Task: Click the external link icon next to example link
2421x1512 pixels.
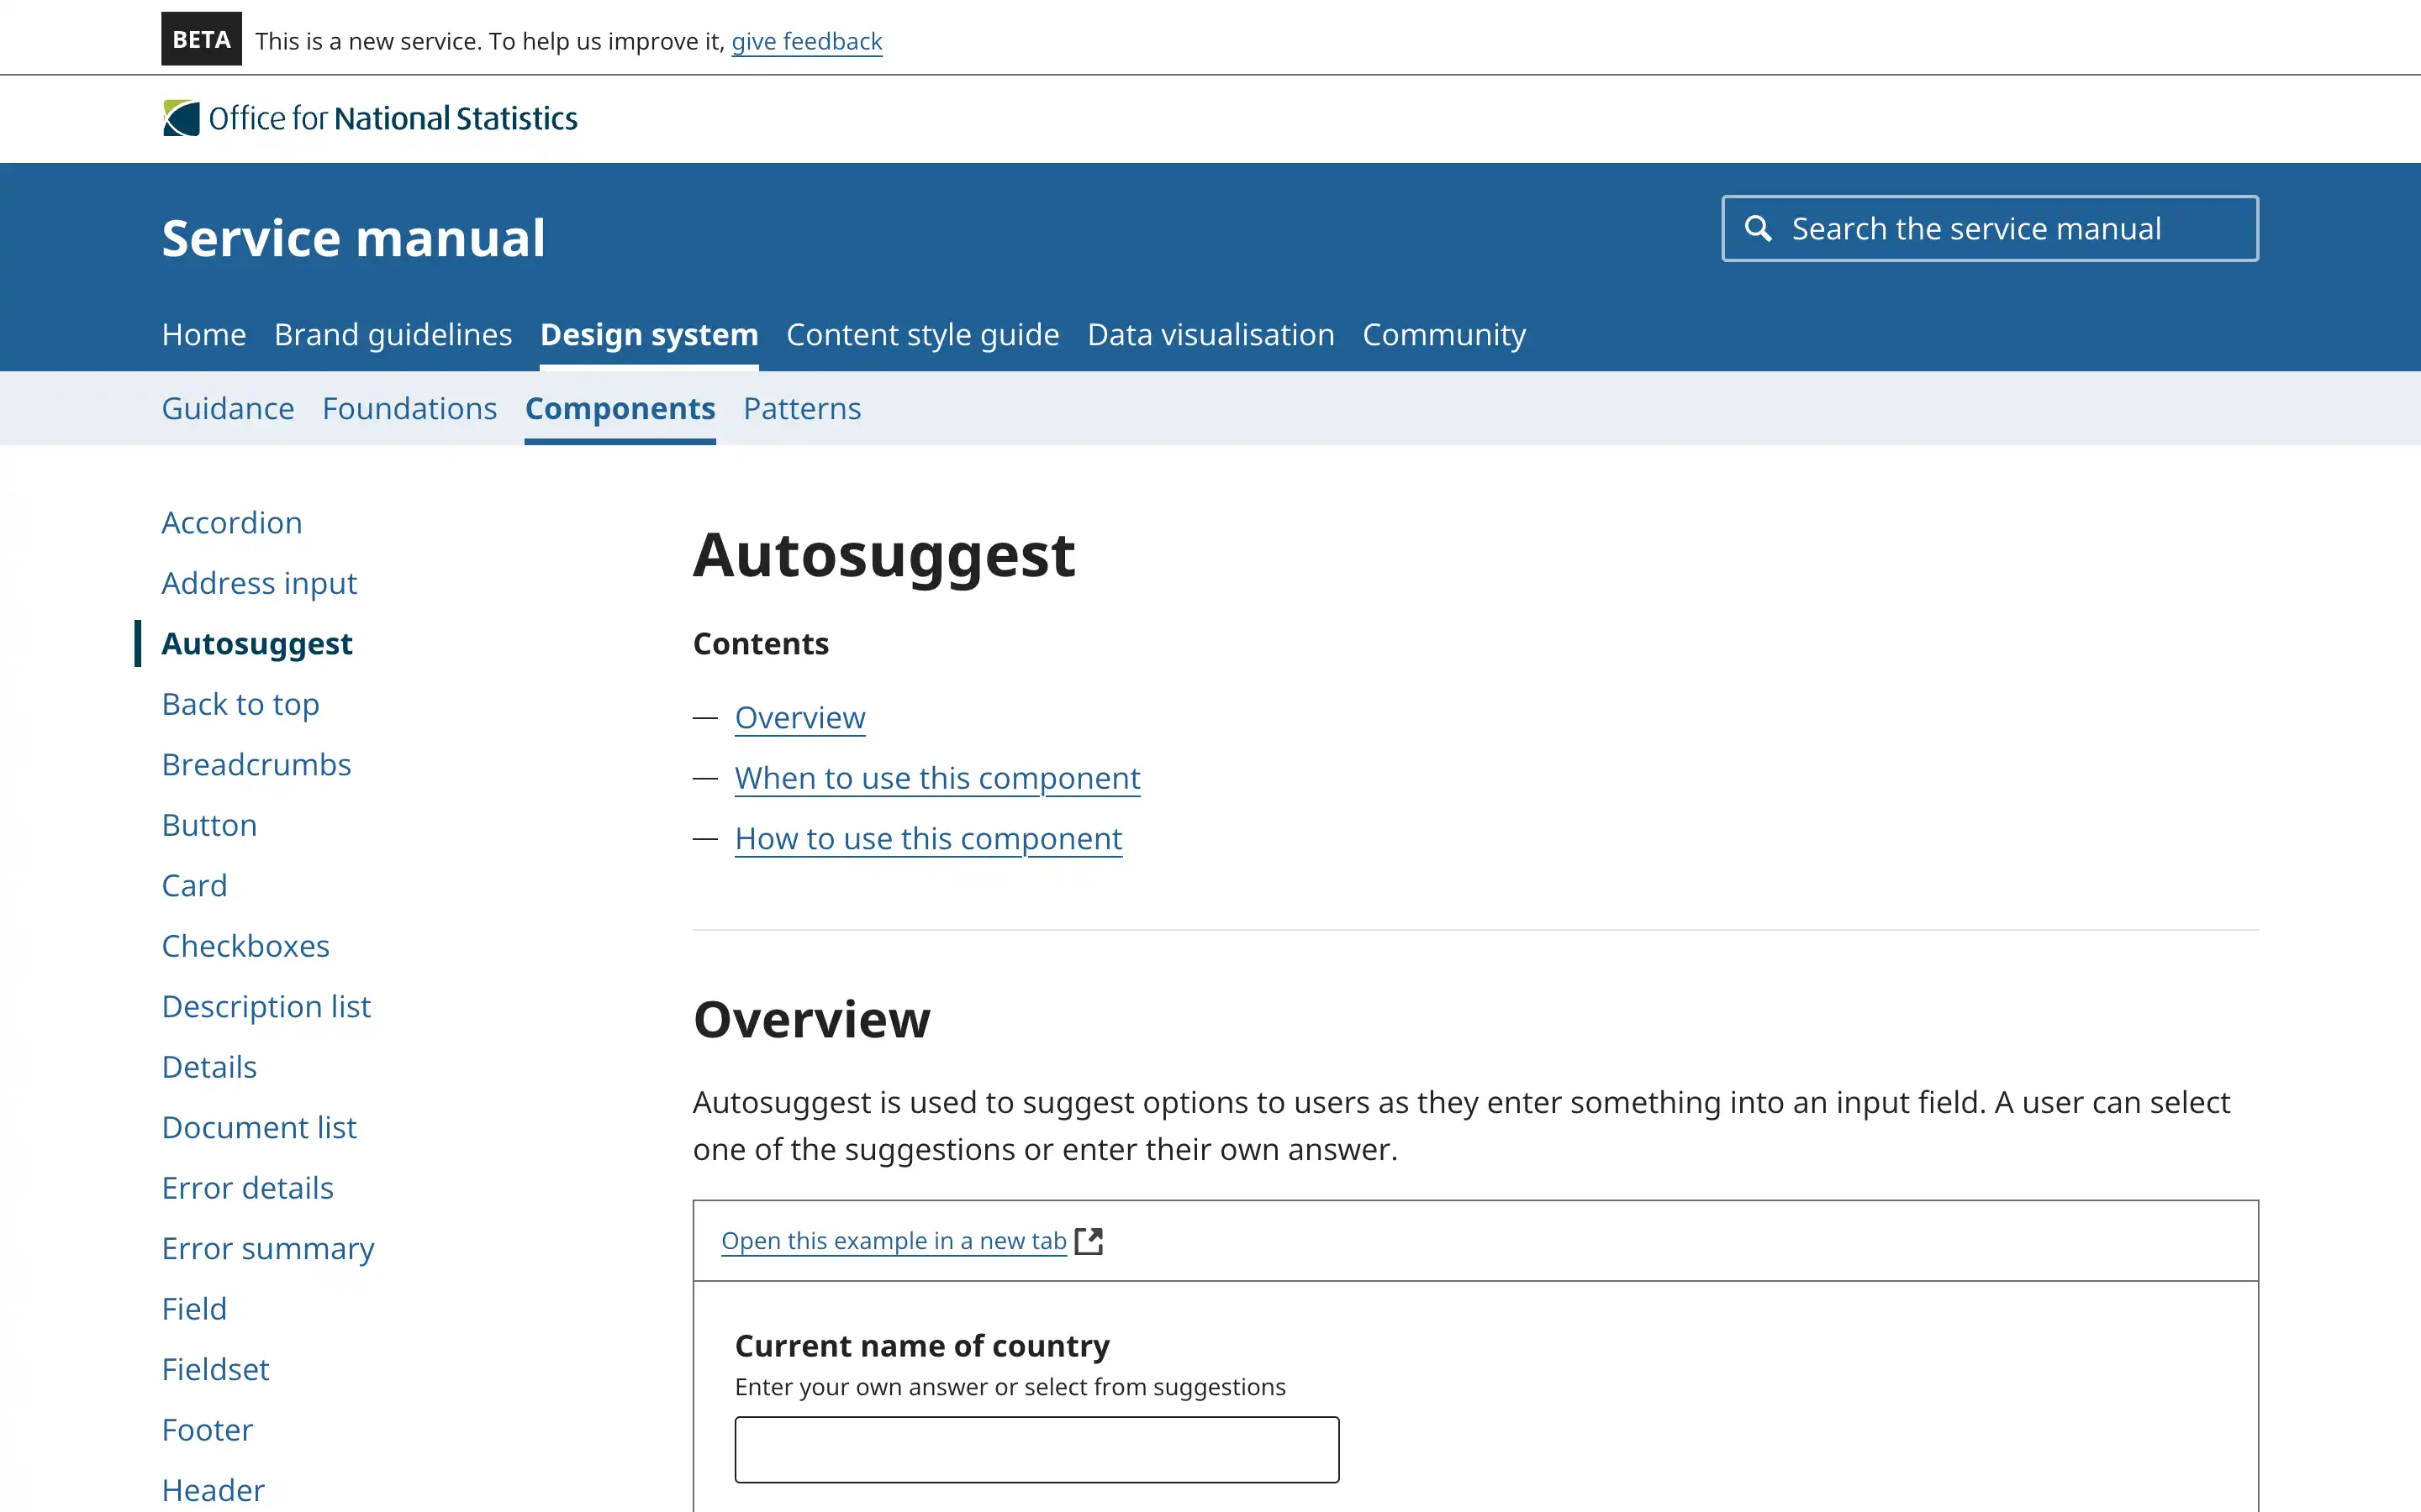Action: pos(1090,1240)
